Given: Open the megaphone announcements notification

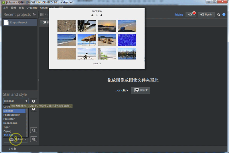Looking at the screenshot, I should click(190, 15).
